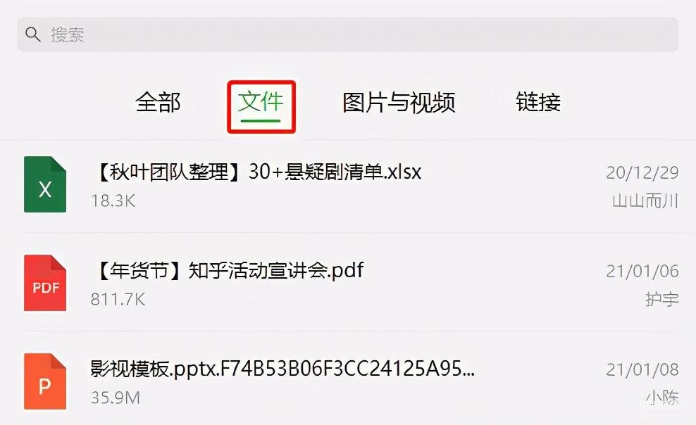Image resolution: width=696 pixels, height=425 pixels.
Task: Click the 35.9M file size label
Action: point(116,398)
